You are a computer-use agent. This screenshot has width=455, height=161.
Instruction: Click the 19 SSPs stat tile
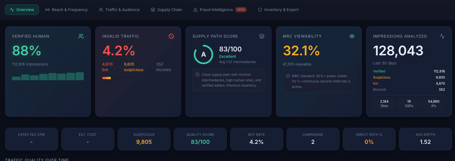click(x=409, y=103)
